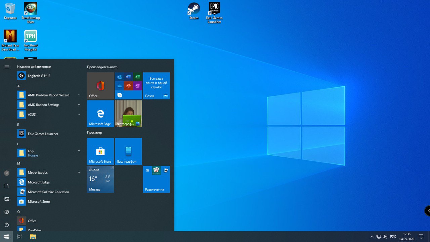Open the Moscow weather tile

click(100, 179)
